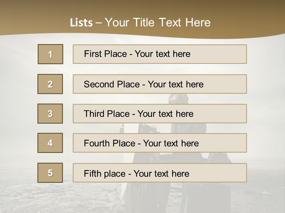Select the number 4 box
The image size is (285, 213).
coord(50,143)
